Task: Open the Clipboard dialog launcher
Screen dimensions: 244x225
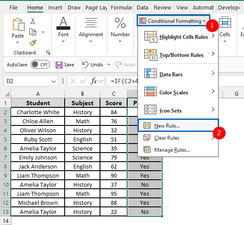Action: [x=48, y=53]
